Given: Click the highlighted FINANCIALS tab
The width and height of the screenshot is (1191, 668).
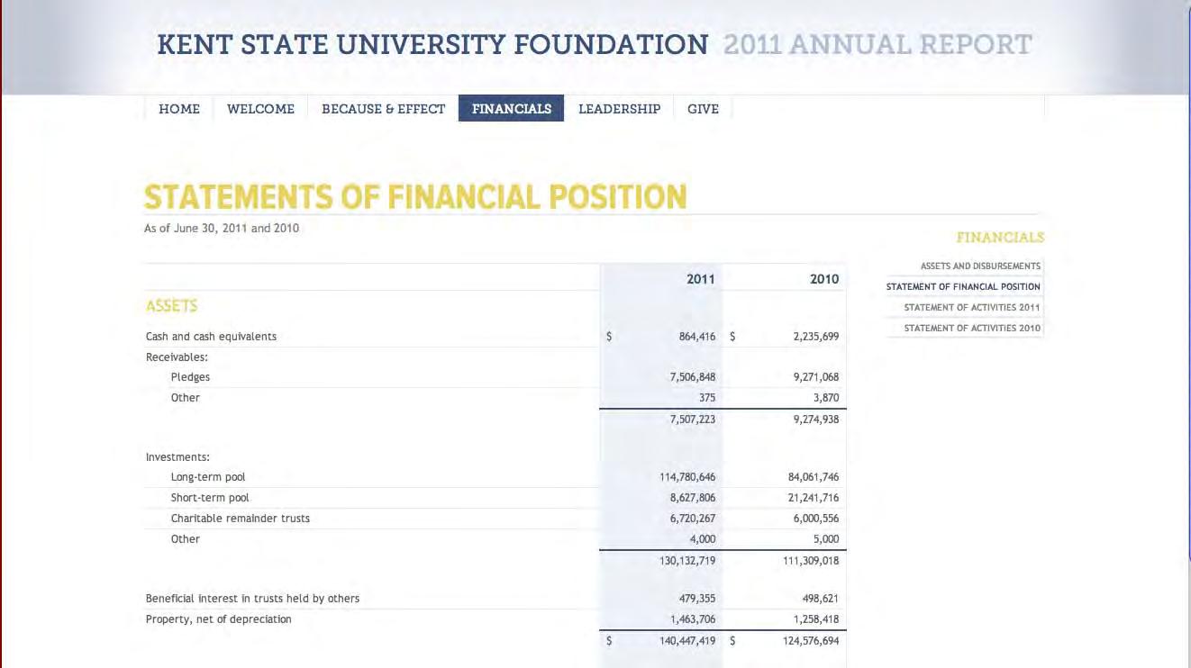Looking at the screenshot, I should pyautogui.click(x=511, y=109).
